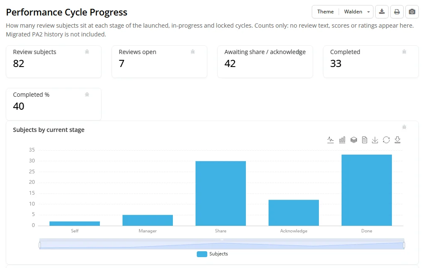Open the Walden theme dropdown
This screenshot has height=268, width=428.
pyautogui.click(x=357, y=12)
